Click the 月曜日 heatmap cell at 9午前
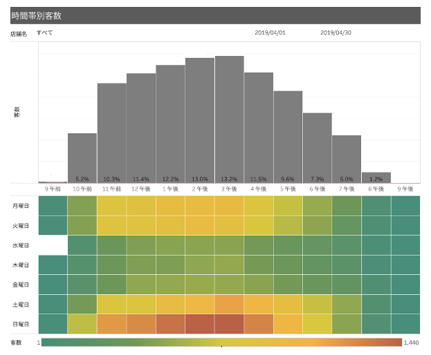 (53, 207)
